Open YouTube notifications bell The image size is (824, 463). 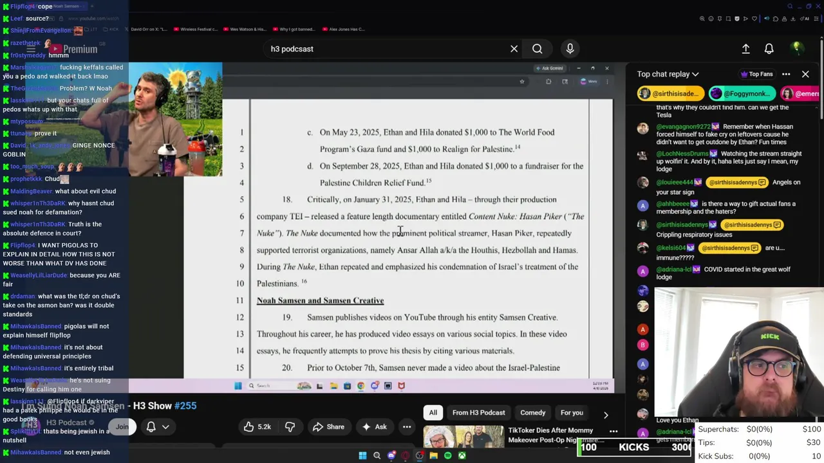click(x=769, y=49)
